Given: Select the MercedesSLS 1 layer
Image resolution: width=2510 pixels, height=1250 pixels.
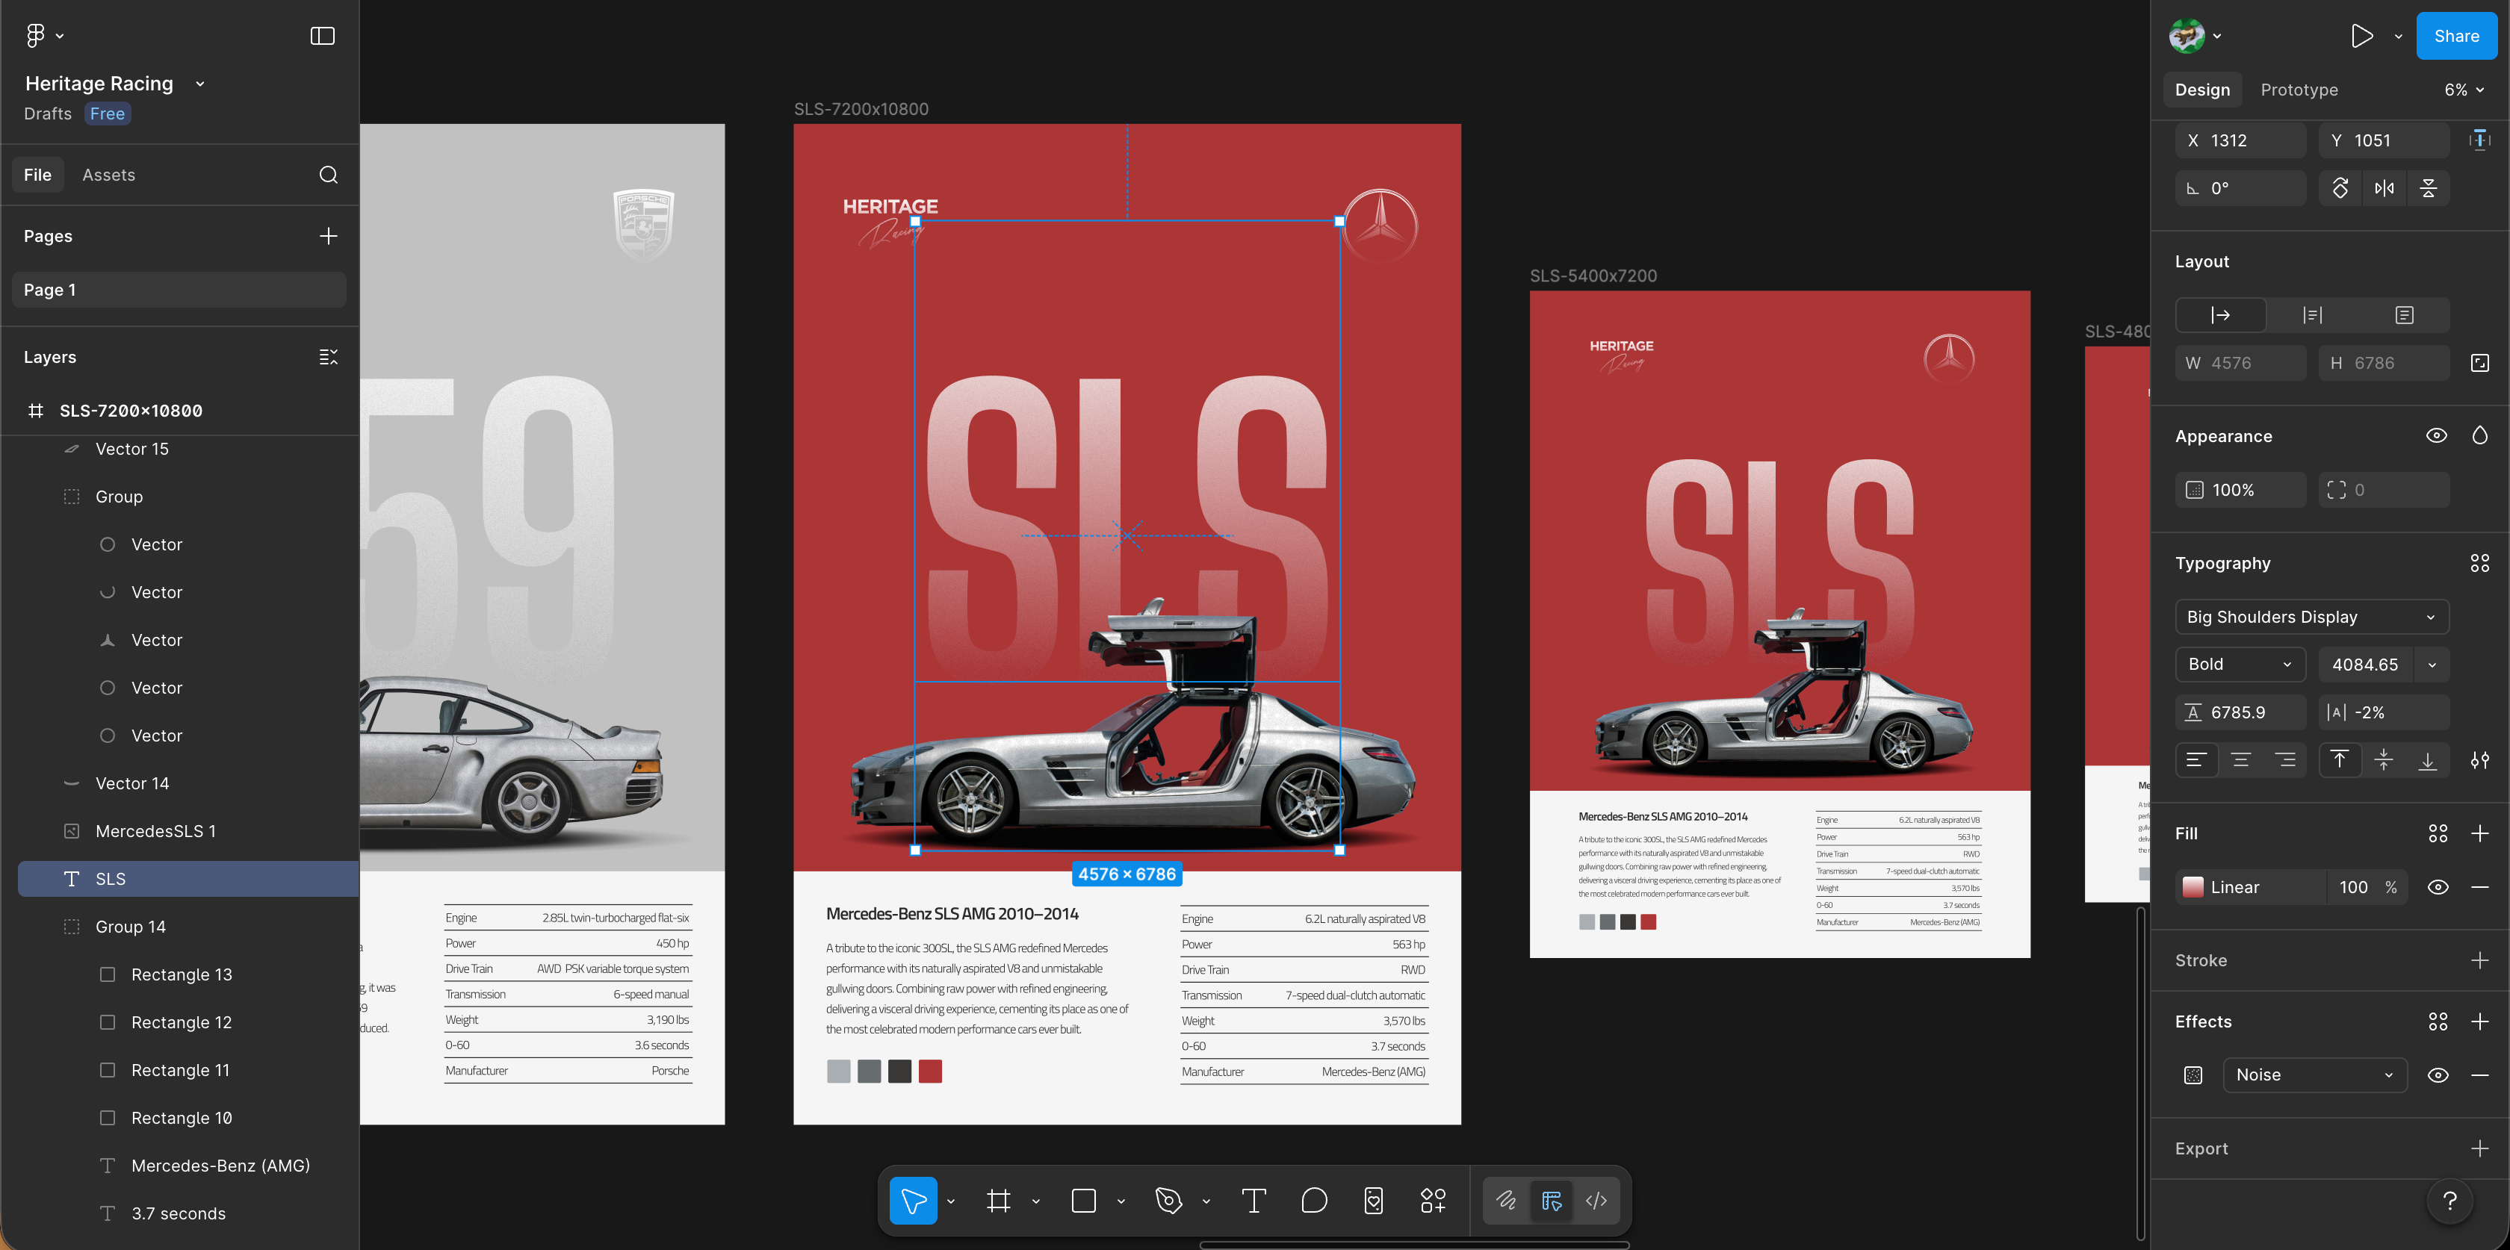Looking at the screenshot, I should click(156, 831).
